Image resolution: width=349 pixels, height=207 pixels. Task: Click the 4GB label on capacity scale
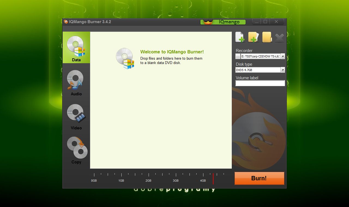(203, 181)
